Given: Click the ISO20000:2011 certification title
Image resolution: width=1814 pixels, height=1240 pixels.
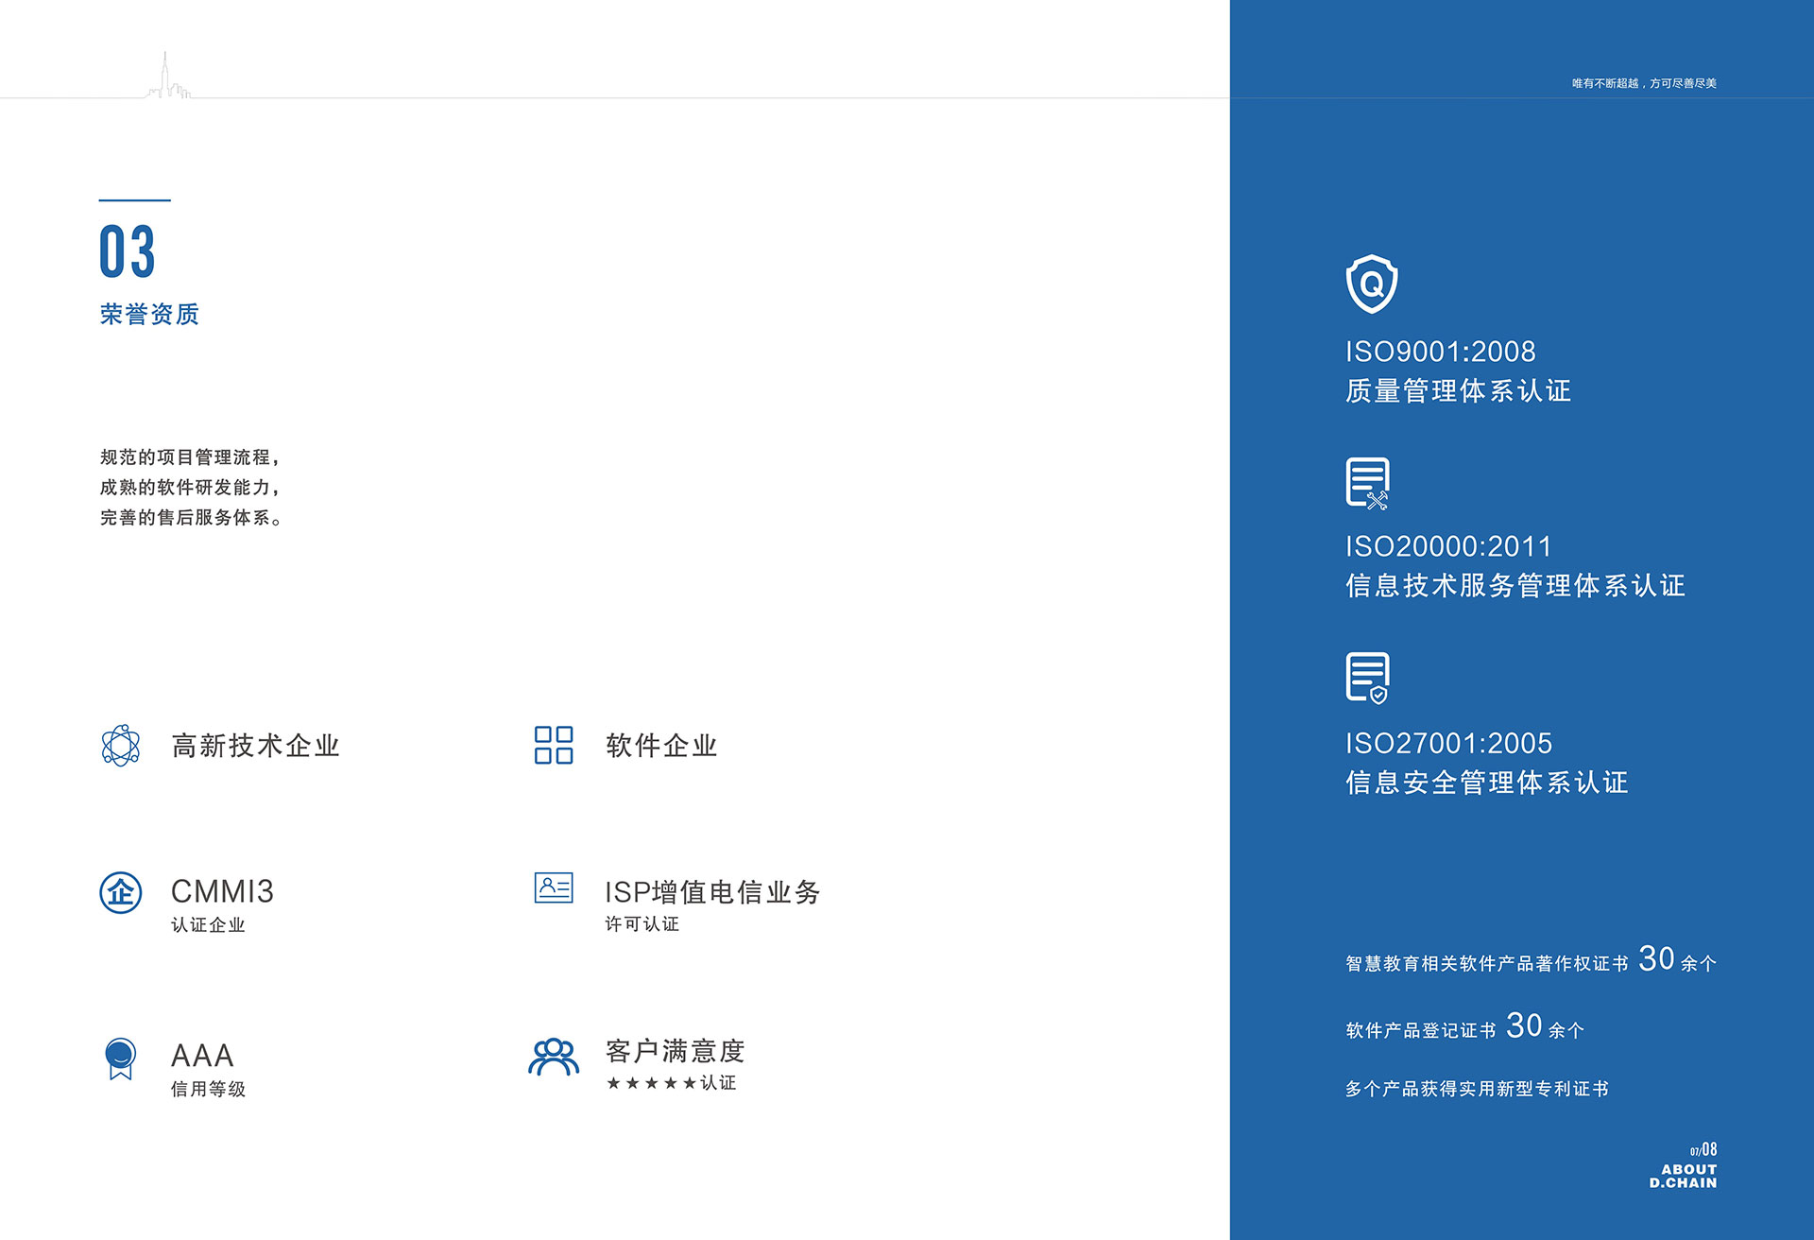Looking at the screenshot, I should [1448, 546].
